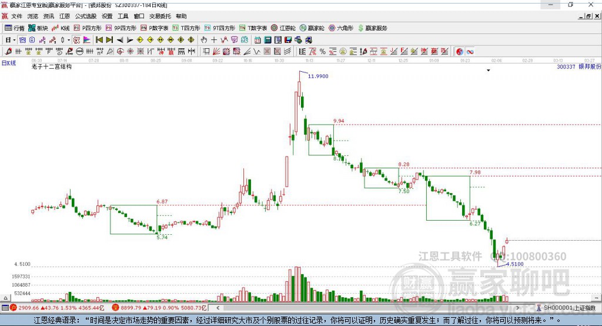Open the 江恩轮 Gann wheel
The height and width of the screenshot is (326, 602).
pyautogui.click(x=283, y=28)
